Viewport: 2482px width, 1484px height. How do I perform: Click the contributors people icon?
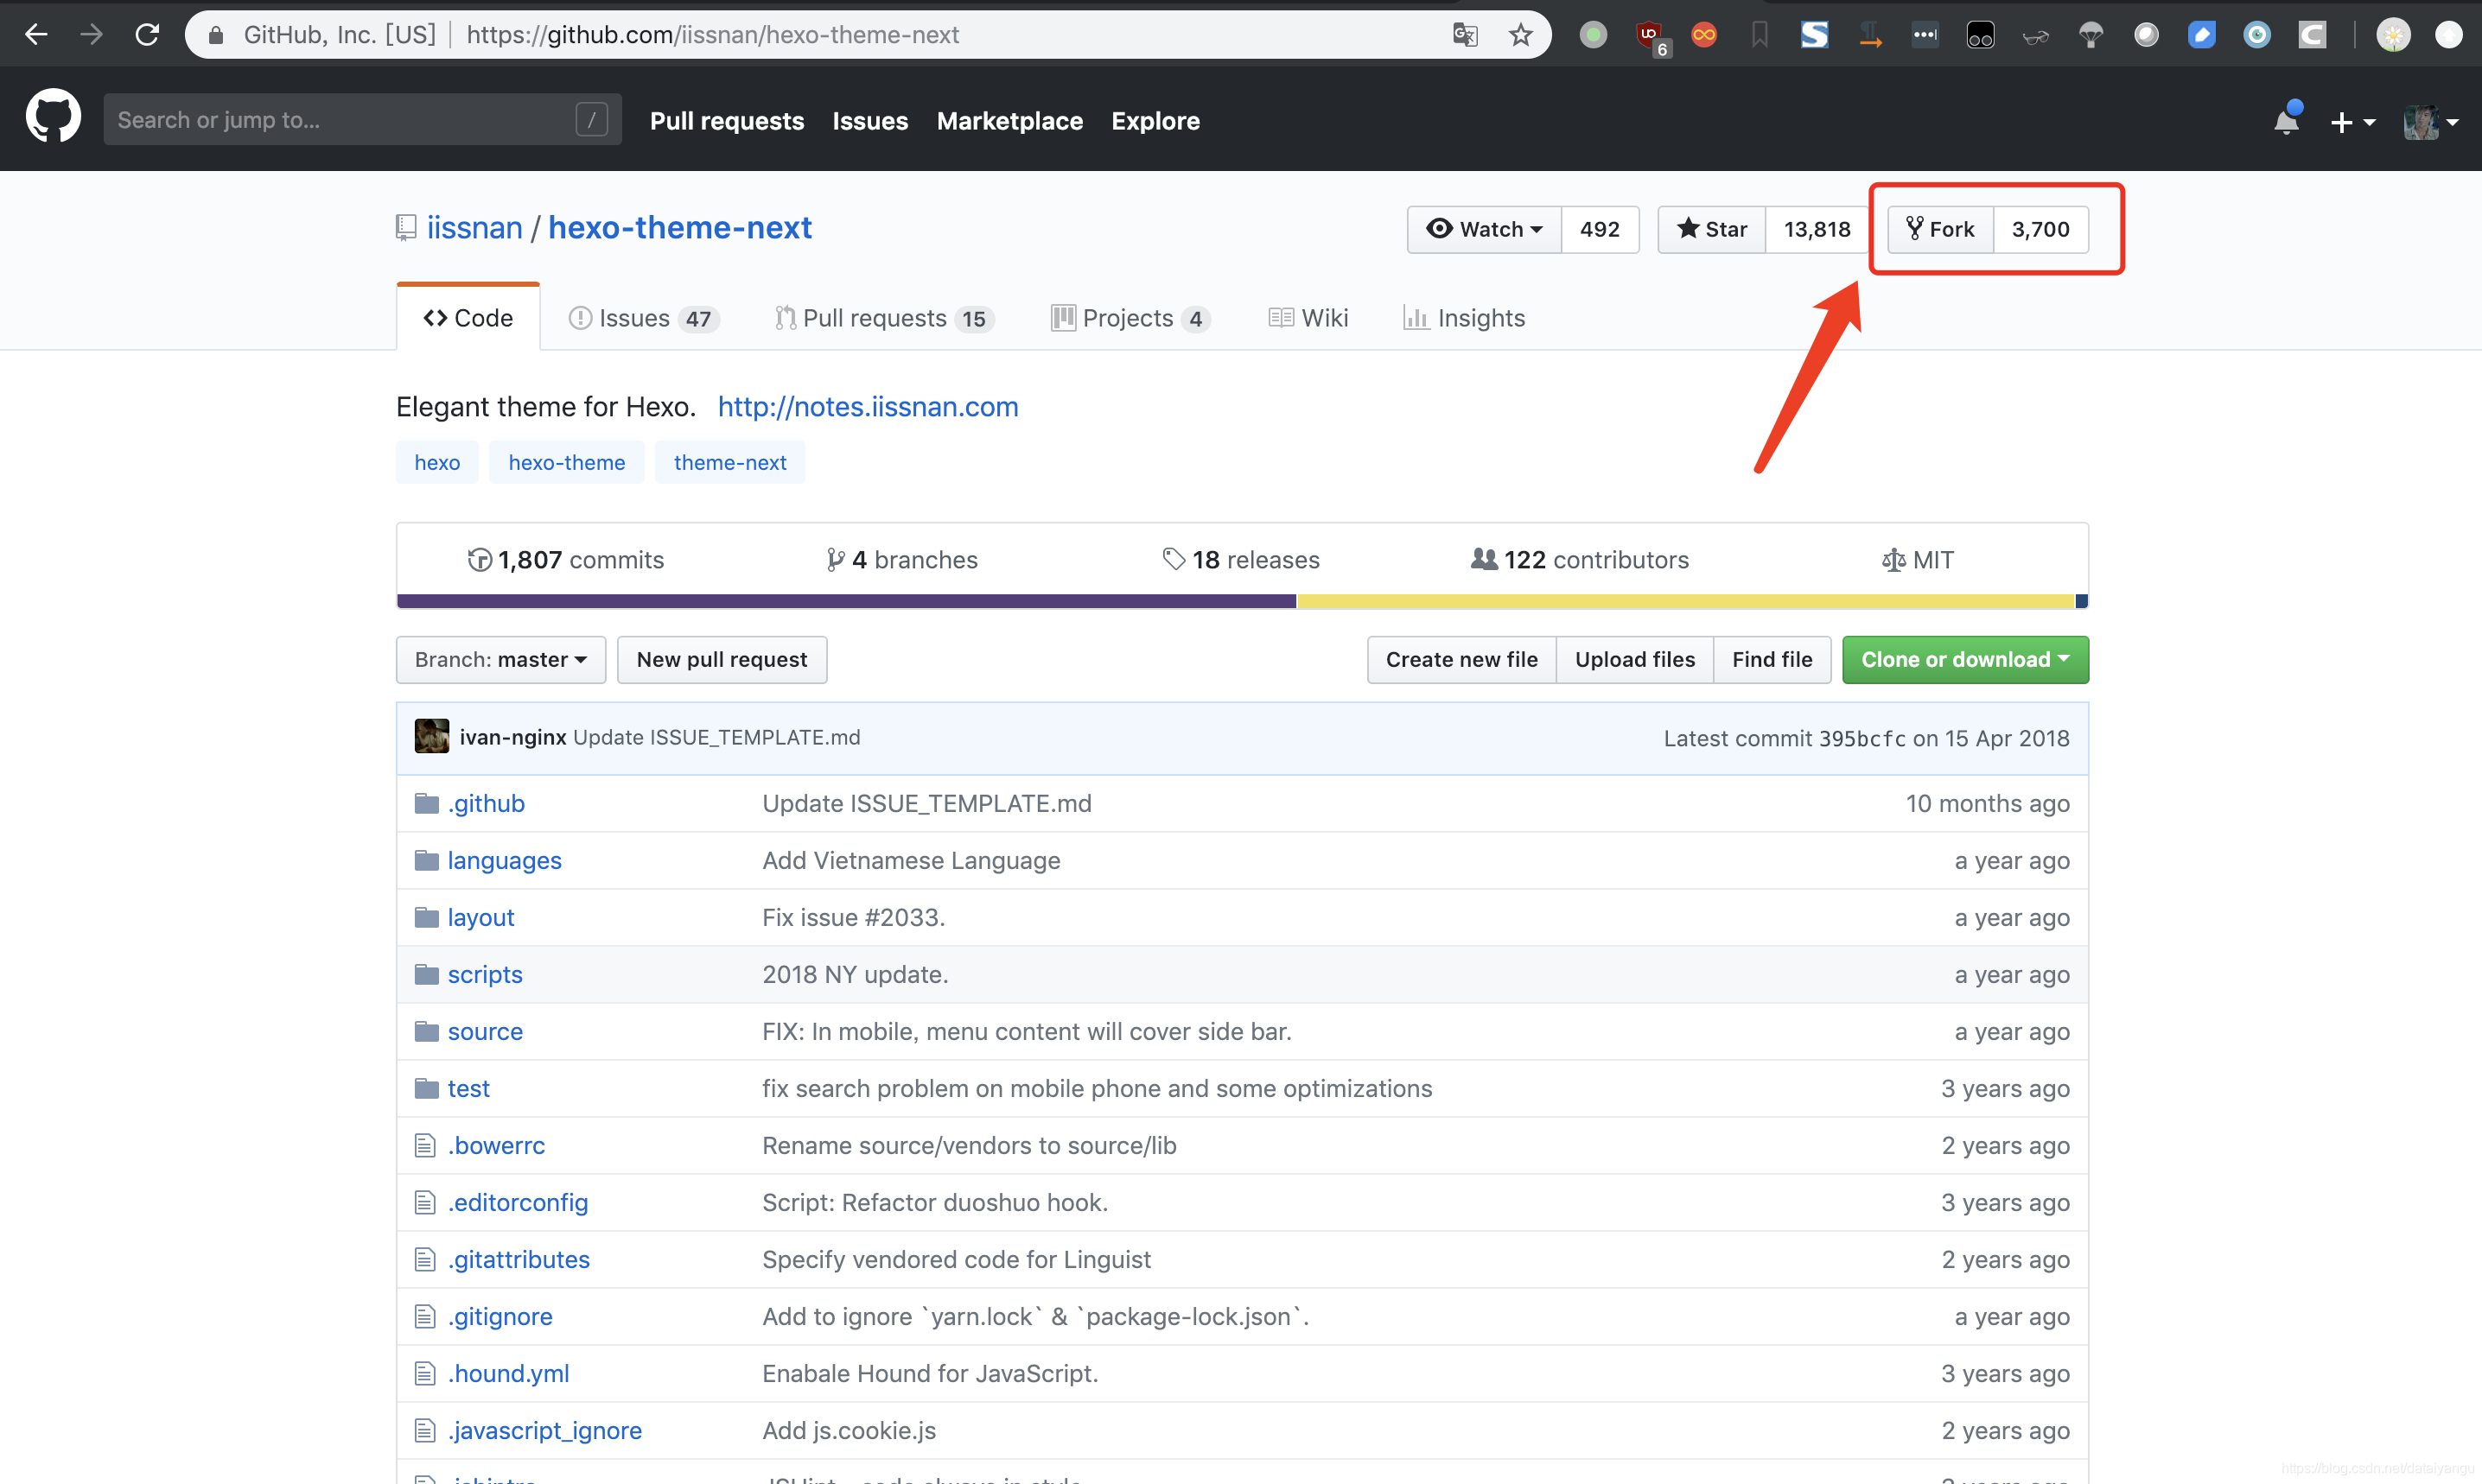coord(1485,559)
